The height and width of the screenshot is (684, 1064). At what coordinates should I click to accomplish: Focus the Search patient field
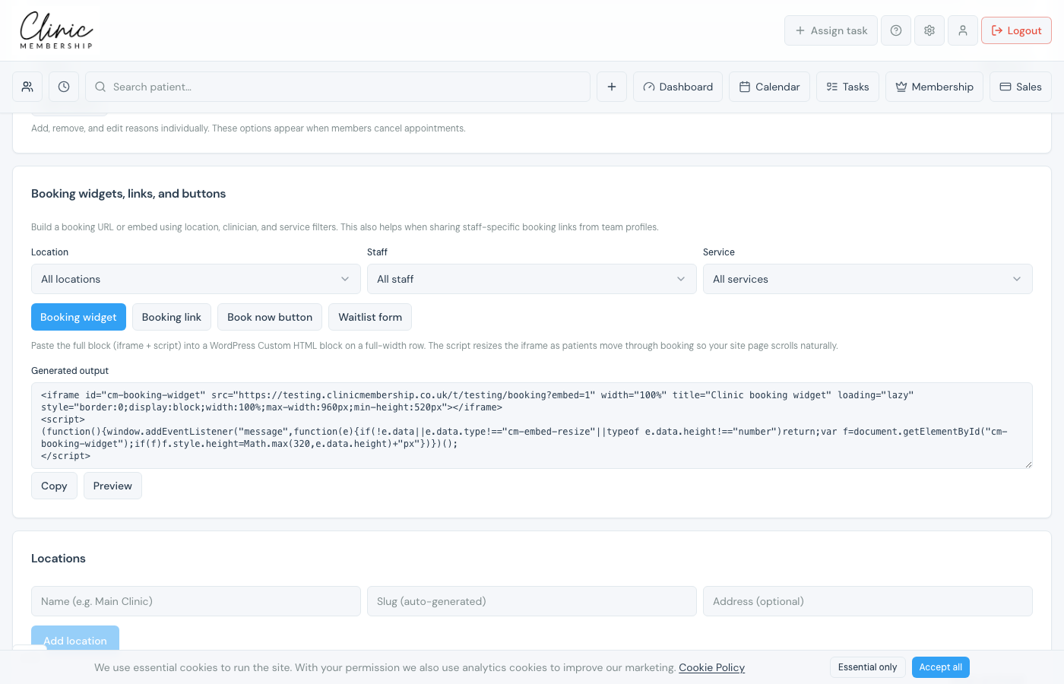tap(337, 87)
